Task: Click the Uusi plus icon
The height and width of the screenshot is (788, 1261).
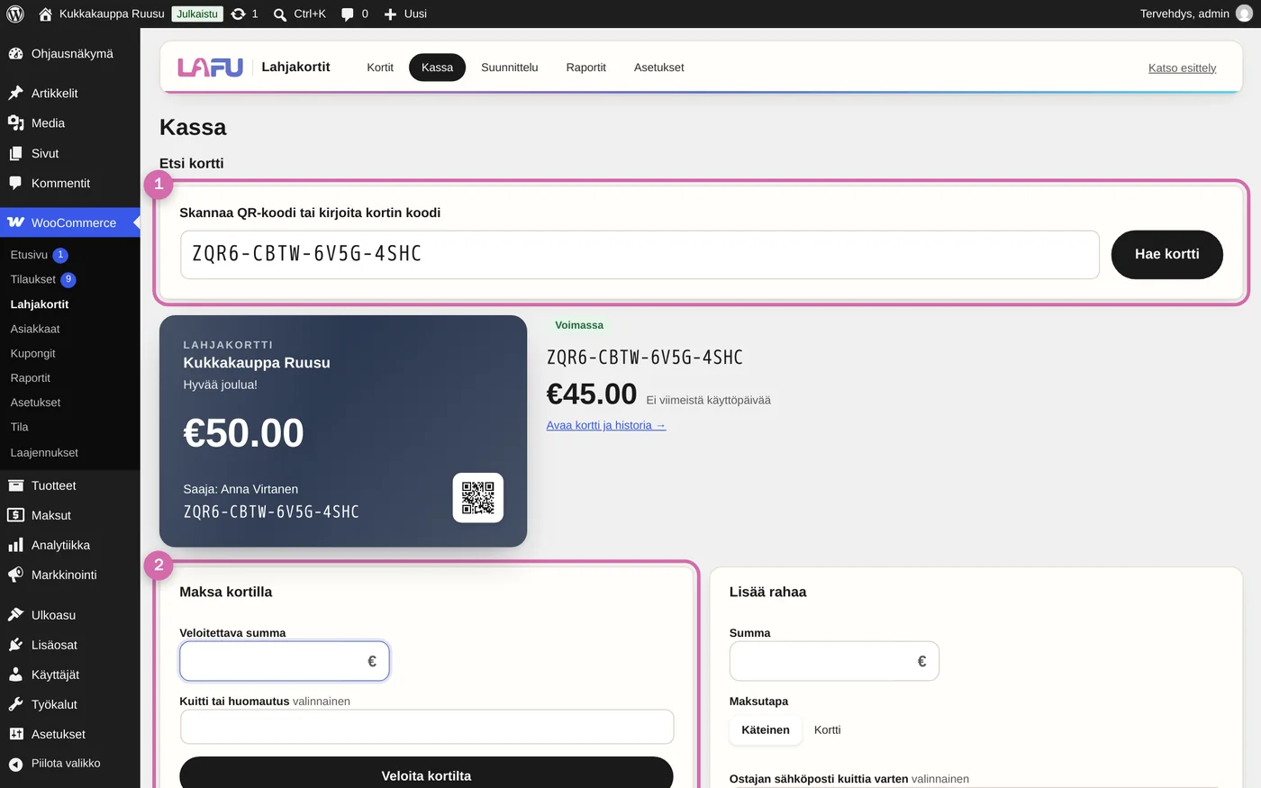Action: click(x=390, y=14)
